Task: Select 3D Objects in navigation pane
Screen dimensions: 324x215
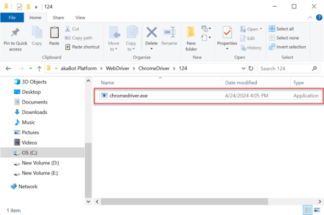Action: tap(31, 82)
